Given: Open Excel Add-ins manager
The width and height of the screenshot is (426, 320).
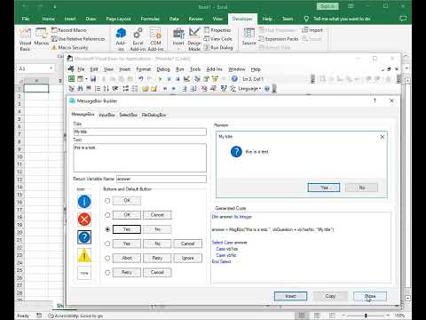Looking at the screenshot, I should point(138,39).
